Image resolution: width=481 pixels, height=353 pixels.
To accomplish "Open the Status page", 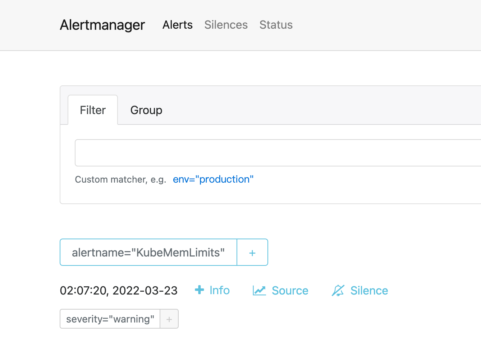I will 276,25.
